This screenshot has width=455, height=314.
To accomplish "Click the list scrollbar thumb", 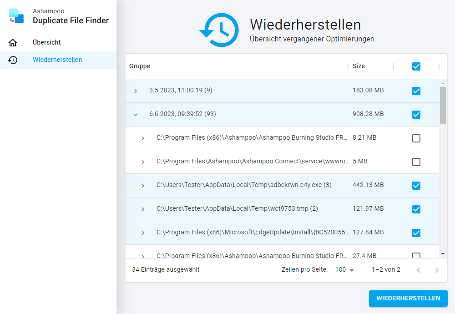I will tap(443, 105).
